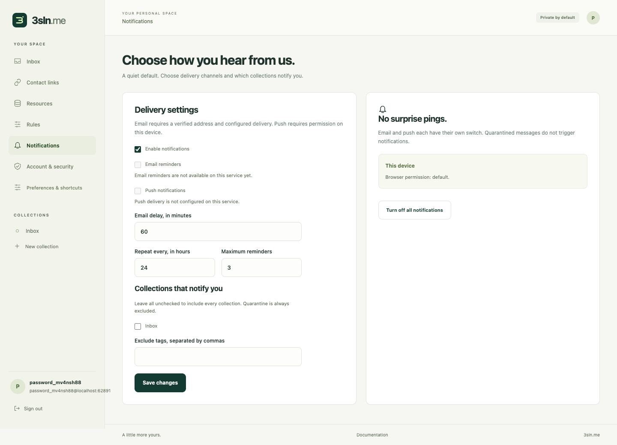Click Sign out link

(33, 409)
